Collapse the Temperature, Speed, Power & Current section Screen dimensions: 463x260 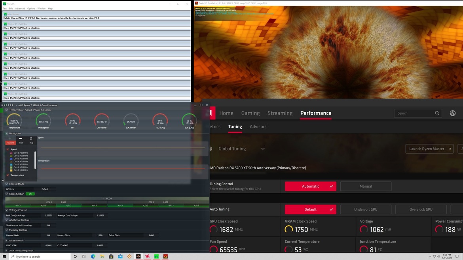pos(6,110)
